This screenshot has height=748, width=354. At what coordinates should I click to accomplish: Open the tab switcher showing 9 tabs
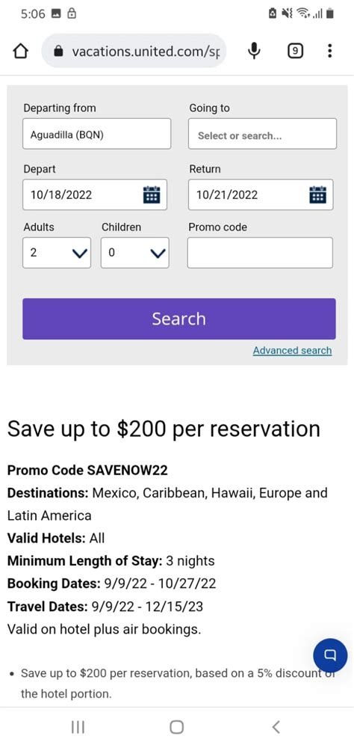296,51
